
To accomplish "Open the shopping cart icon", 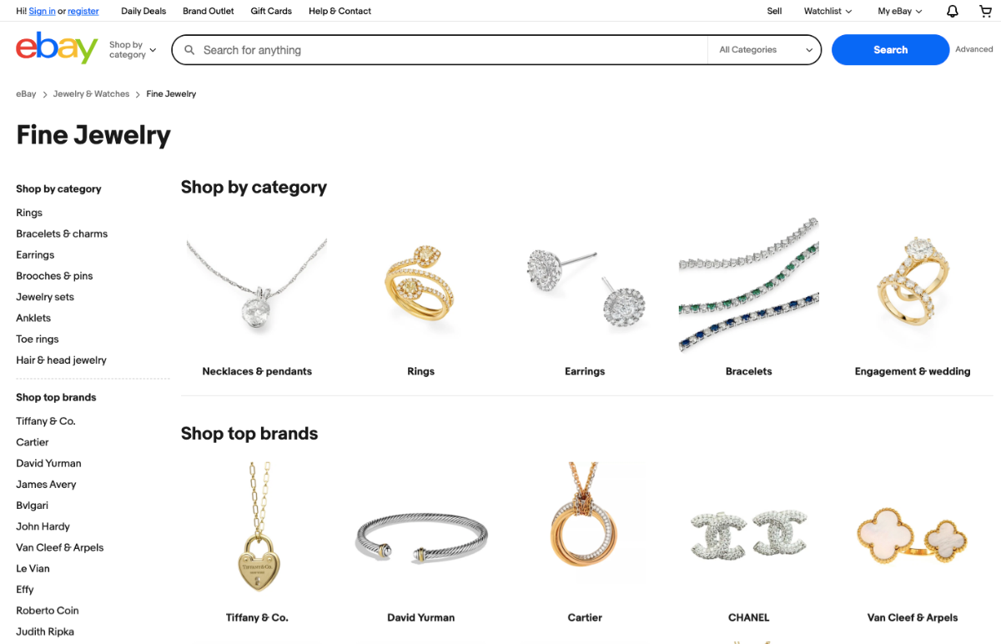I will [x=985, y=11].
